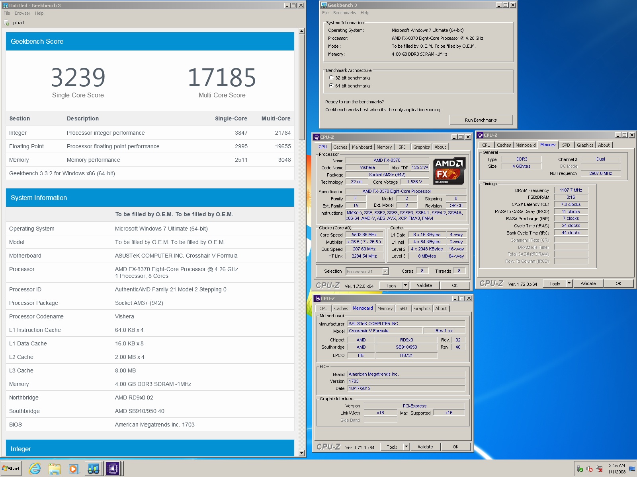Image resolution: width=637 pixels, height=477 pixels.
Task: Open About tab in CPU-Z CPU window
Action: tap(440, 147)
